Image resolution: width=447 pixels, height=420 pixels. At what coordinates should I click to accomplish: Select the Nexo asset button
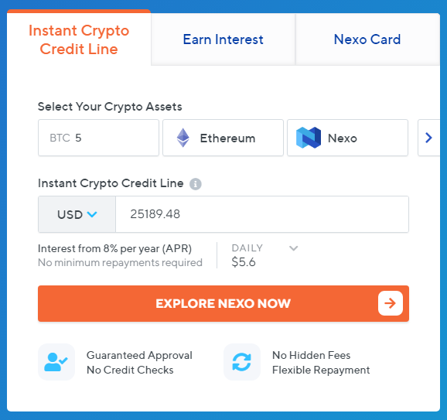347,138
